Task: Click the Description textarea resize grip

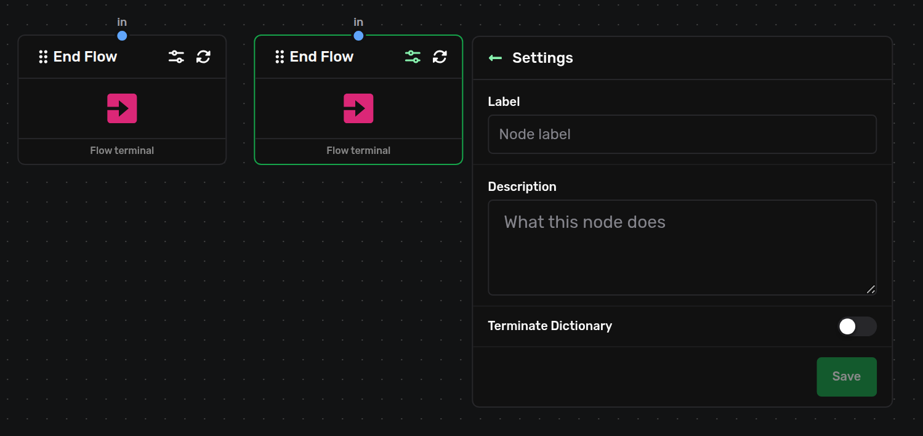Action: pyautogui.click(x=871, y=289)
